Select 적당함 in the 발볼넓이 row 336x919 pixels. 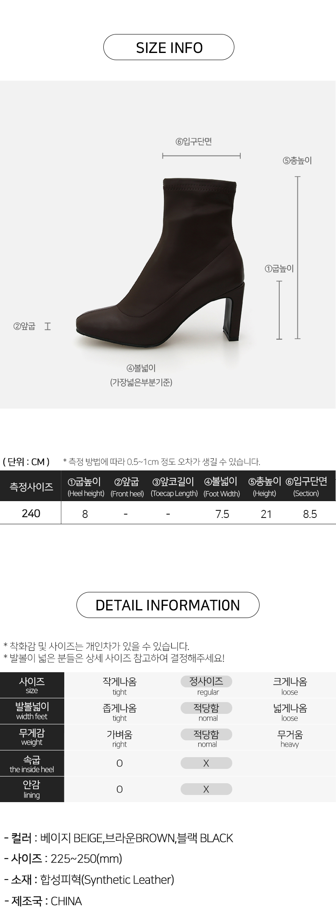click(x=206, y=708)
